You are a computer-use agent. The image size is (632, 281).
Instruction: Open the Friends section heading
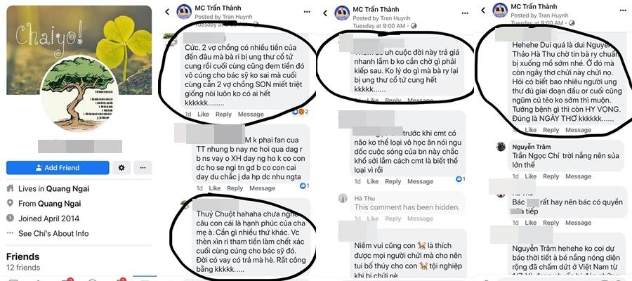[23, 257]
